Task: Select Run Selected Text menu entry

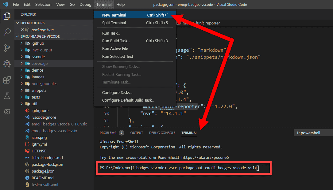Action: pos(135,57)
